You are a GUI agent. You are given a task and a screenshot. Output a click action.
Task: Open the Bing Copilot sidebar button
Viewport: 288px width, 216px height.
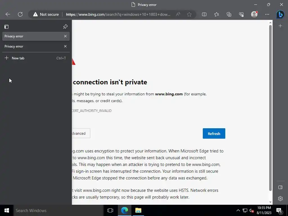click(x=280, y=15)
